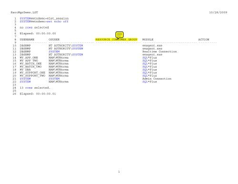Screen dimensions: 238x184
Task: Select MY_BATCH_TWO username on line 17
Action: [x=30, y=67]
